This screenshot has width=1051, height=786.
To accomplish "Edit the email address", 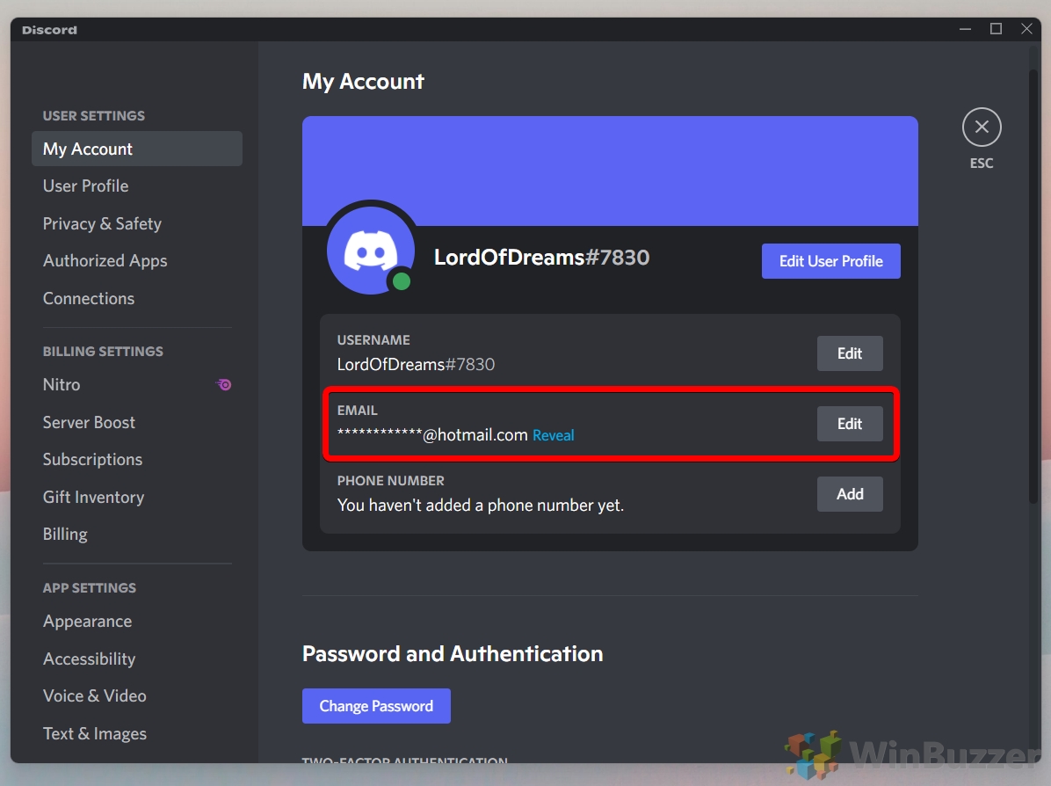I will [849, 424].
